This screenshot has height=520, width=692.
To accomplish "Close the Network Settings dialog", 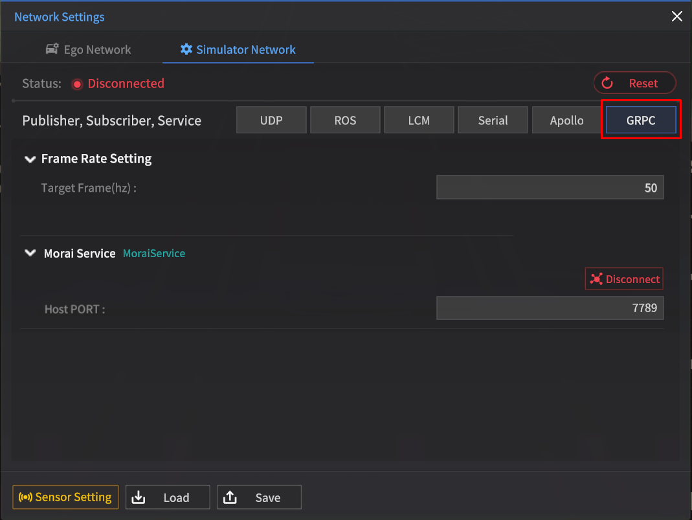I will click(676, 17).
